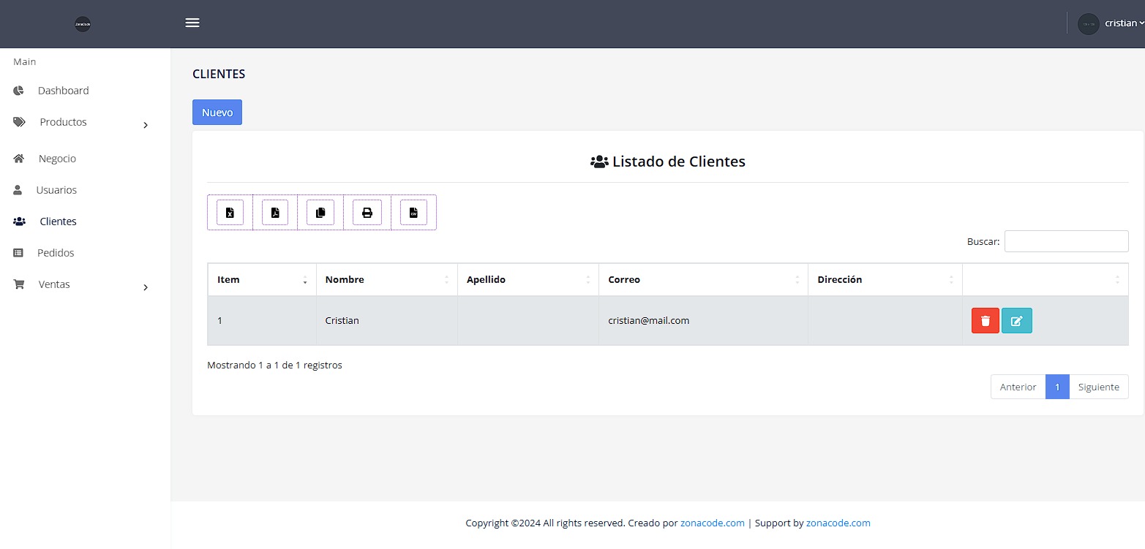Click the CLIENTES page title
The width and height of the screenshot is (1145, 549).
(x=219, y=74)
